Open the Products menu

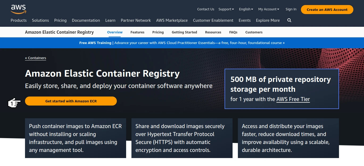tap(19, 20)
